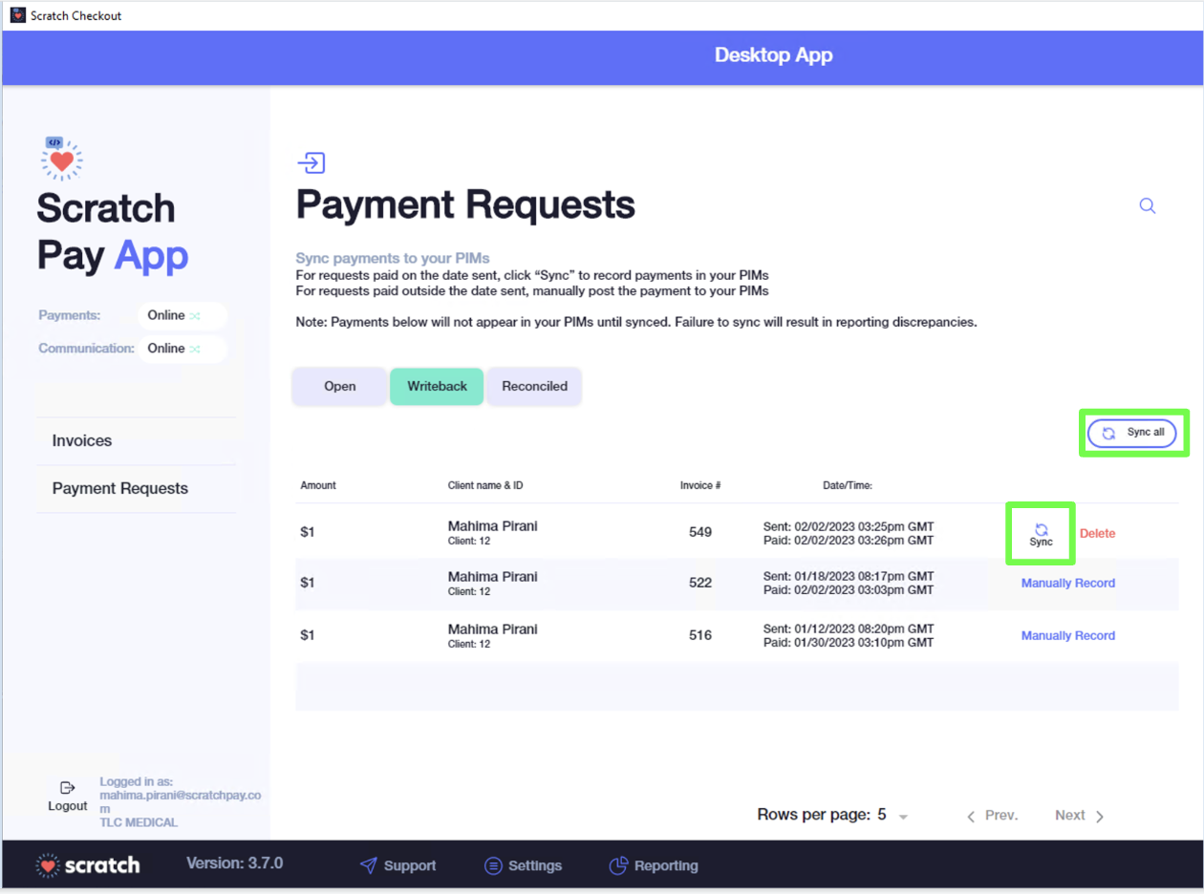
Task: Click the Settings icon in the footer
Action: pos(493,866)
